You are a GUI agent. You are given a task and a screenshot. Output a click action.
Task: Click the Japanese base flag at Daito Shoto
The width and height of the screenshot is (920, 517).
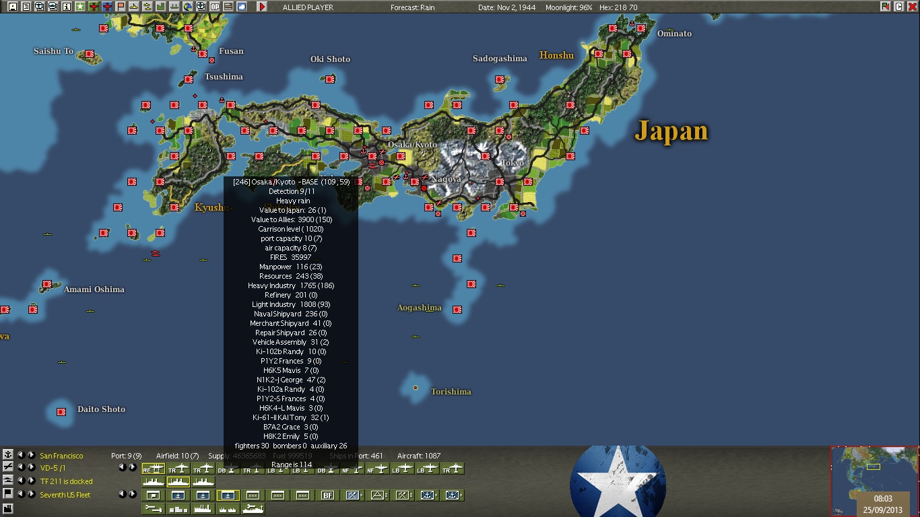[x=61, y=411]
